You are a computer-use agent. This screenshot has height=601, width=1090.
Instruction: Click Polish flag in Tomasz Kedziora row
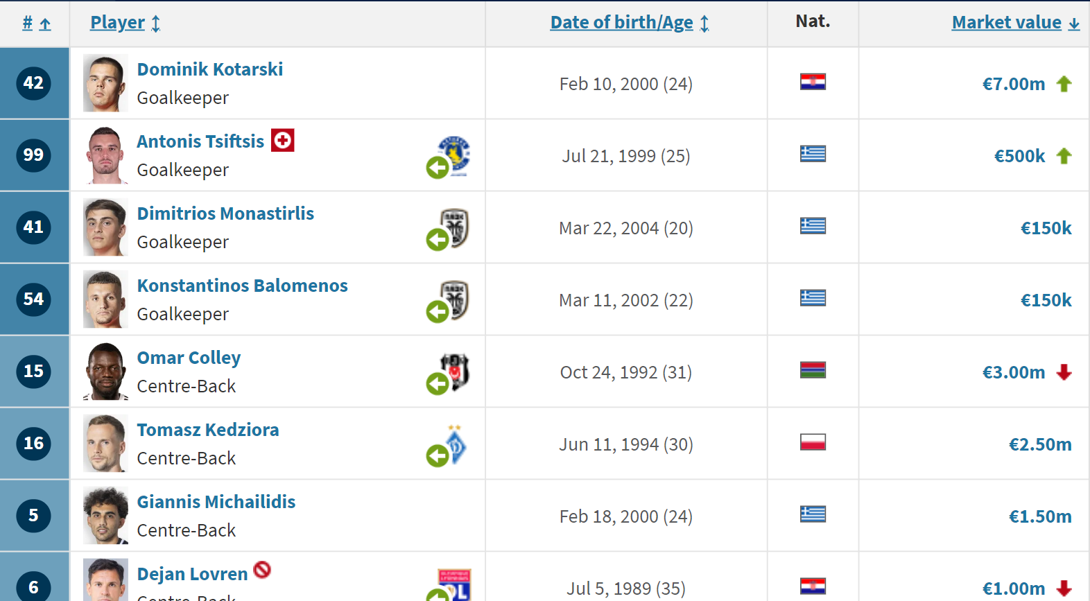(x=813, y=442)
